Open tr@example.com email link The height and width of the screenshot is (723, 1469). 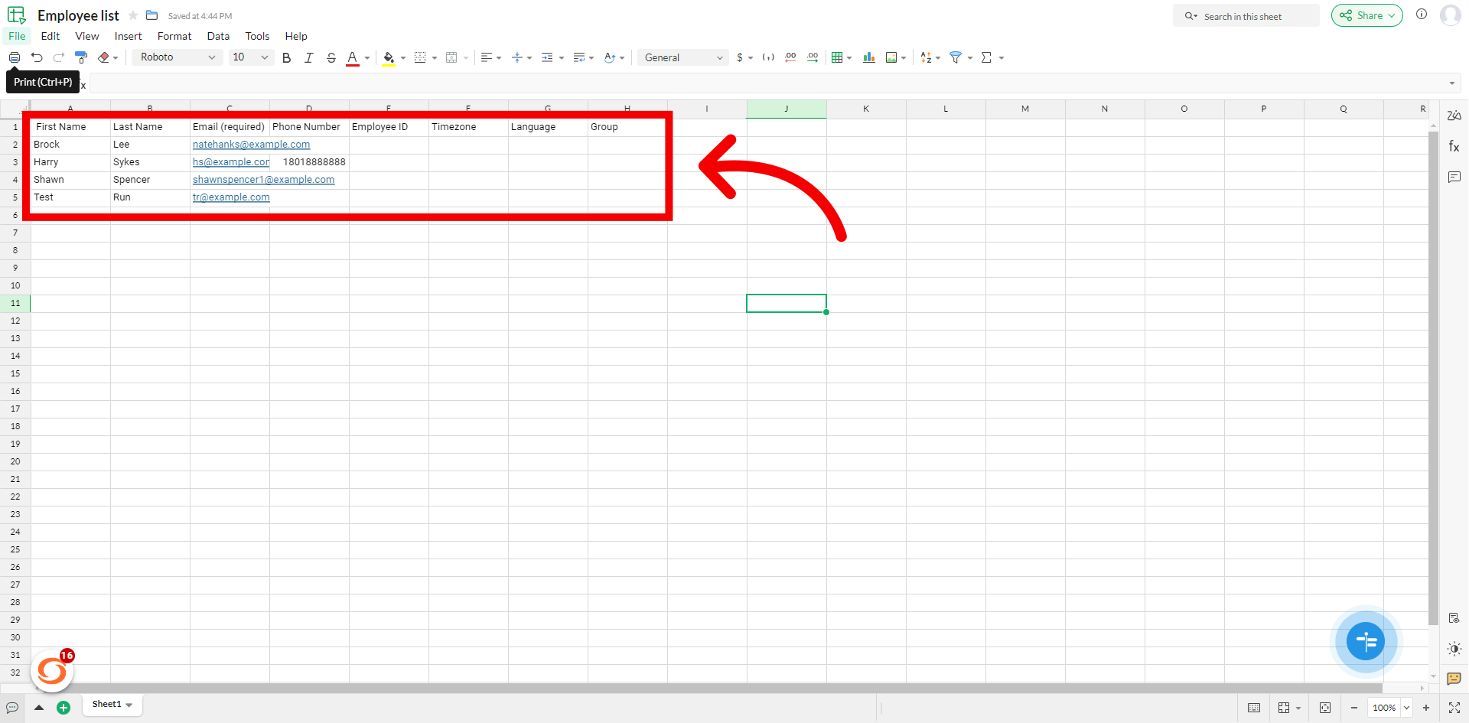click(x=231, y=197)
